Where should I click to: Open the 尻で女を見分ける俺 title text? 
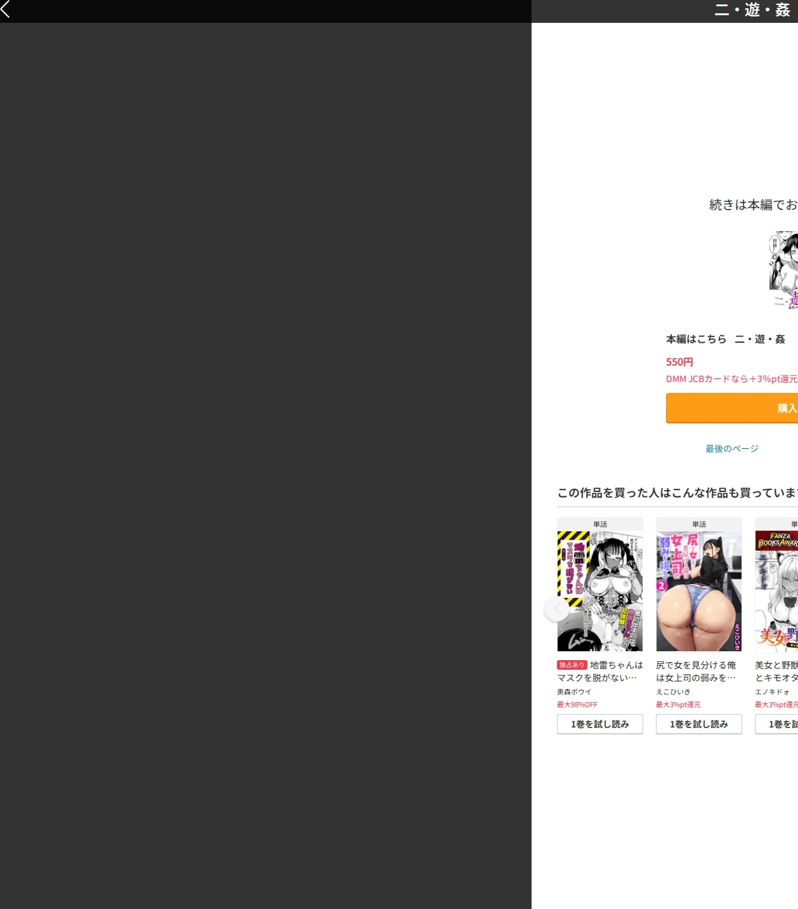(x=697, y=672)
